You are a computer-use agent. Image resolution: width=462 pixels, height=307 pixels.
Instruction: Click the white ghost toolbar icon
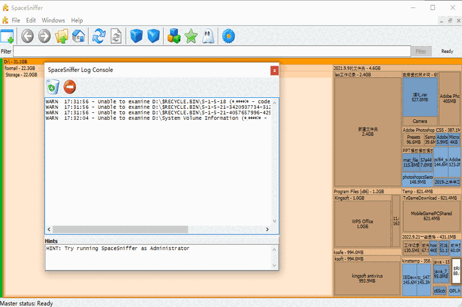point(208,36)
